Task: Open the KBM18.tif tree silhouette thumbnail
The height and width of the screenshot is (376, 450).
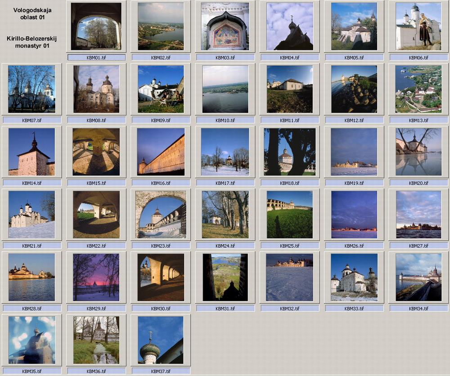Action: [x=290, y=152]
